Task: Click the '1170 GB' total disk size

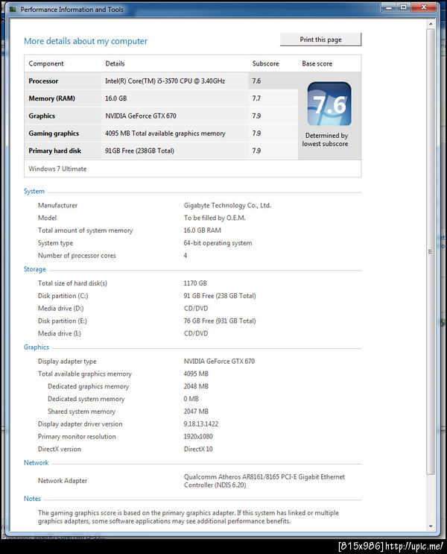Action: tap(195, 283)
